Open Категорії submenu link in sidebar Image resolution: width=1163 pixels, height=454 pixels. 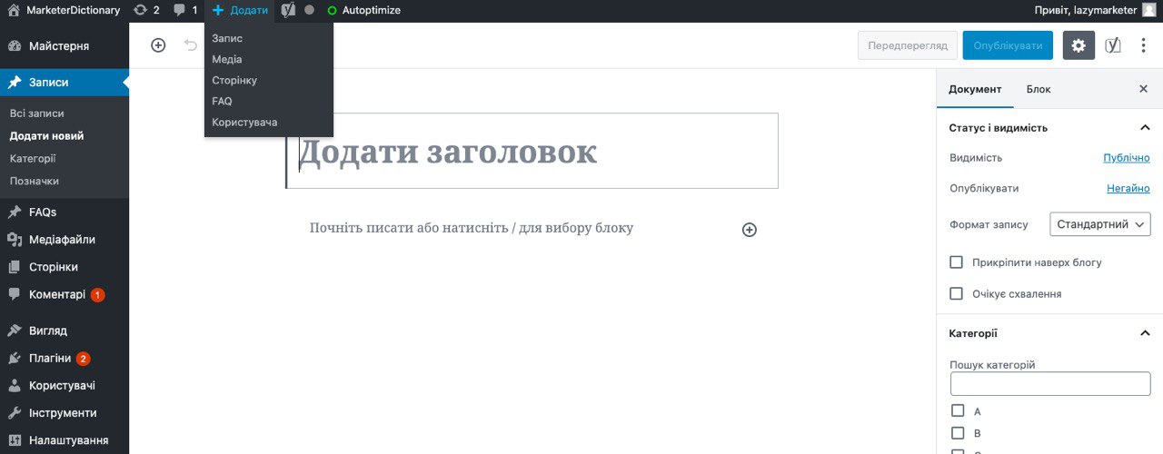tap(33, 158)
